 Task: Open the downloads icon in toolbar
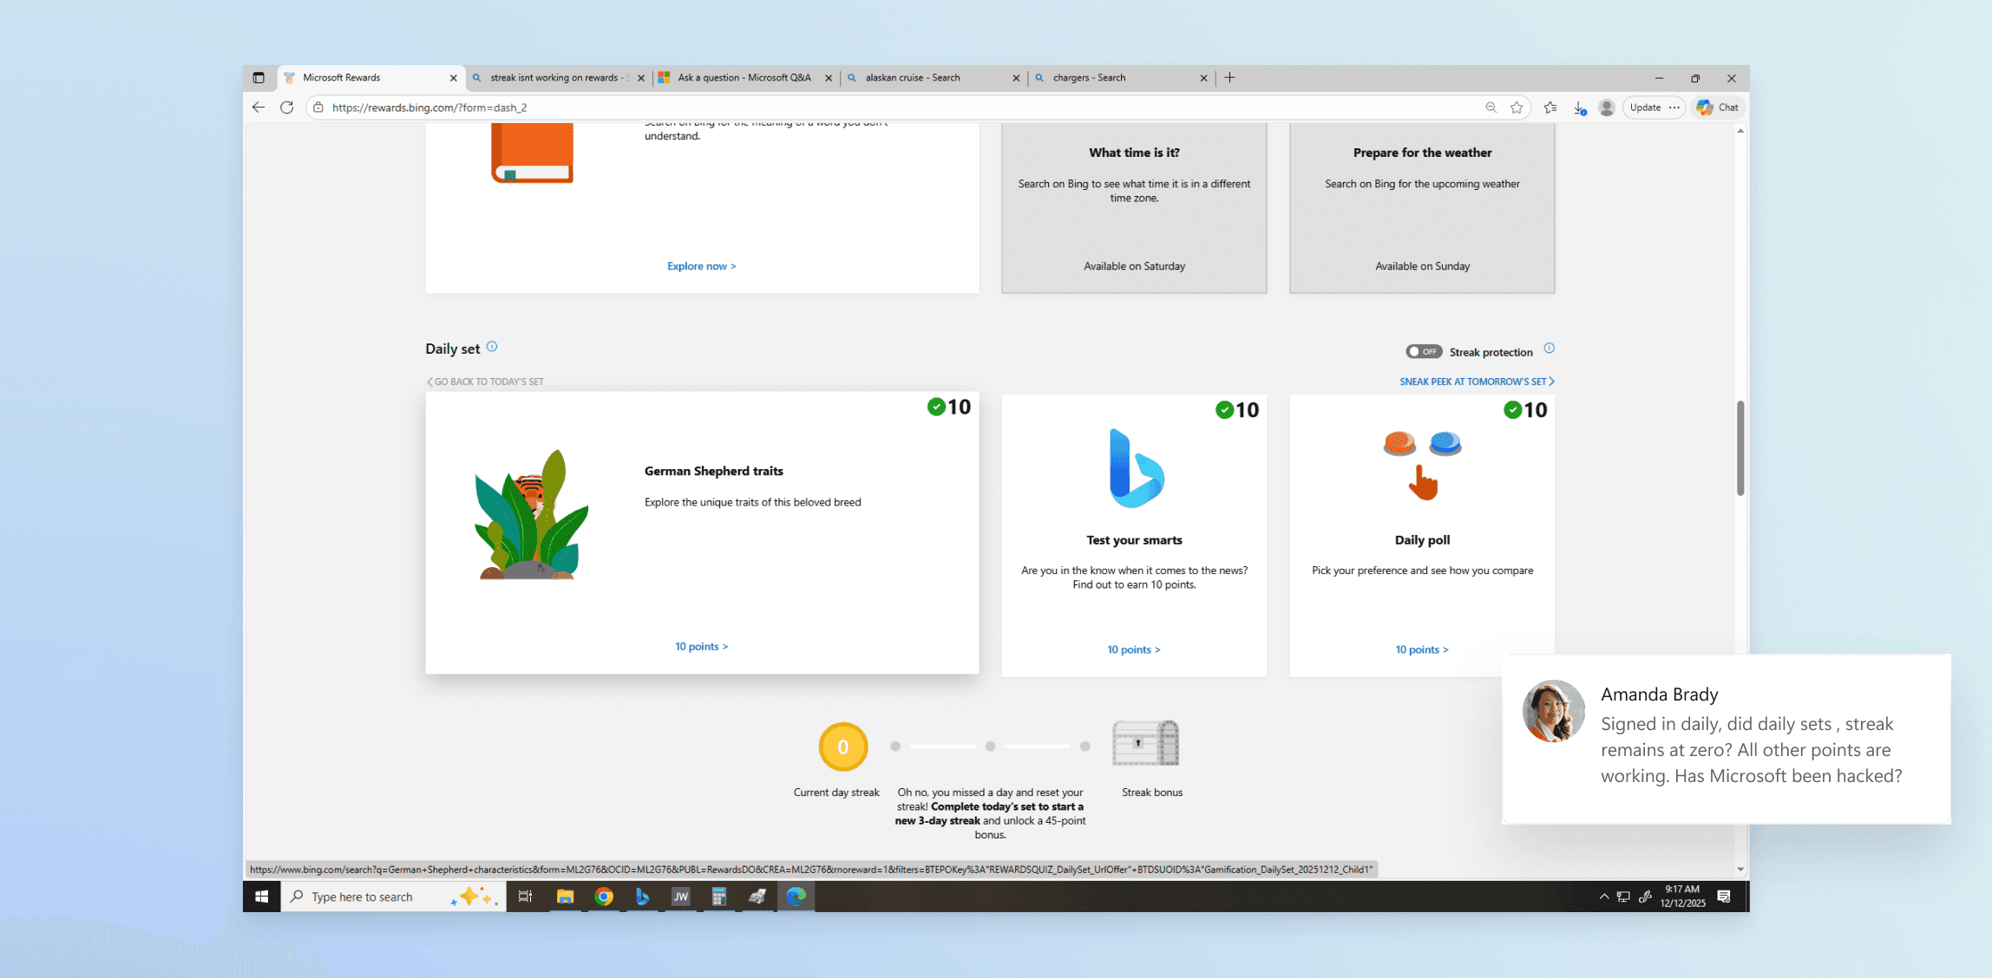1580,108
